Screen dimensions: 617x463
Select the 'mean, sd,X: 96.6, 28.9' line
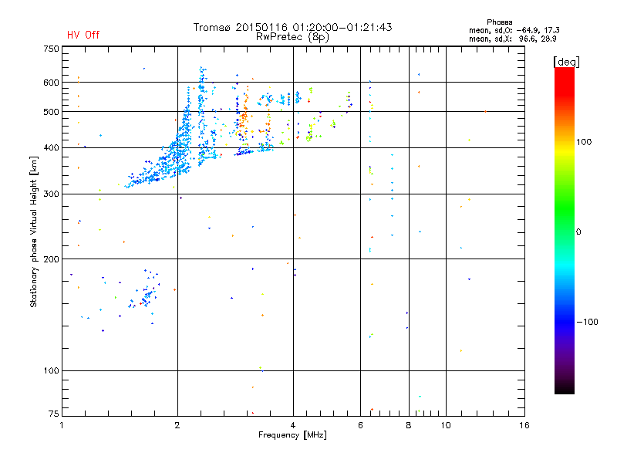point(512,39)
